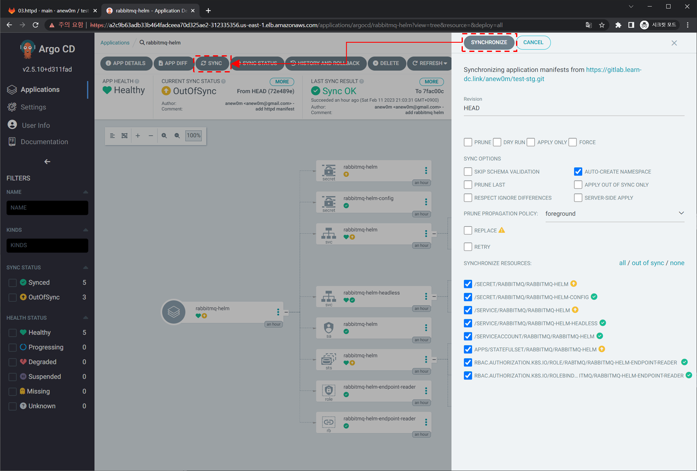Screen dimensions: 697x471
Task: Close the sync panel with X icon
Action: tap(674, 43)
